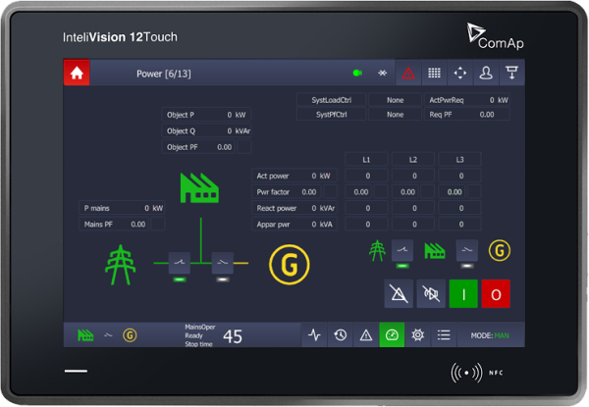Tap the small yellow G generator icon

click(x=500, y=251)
